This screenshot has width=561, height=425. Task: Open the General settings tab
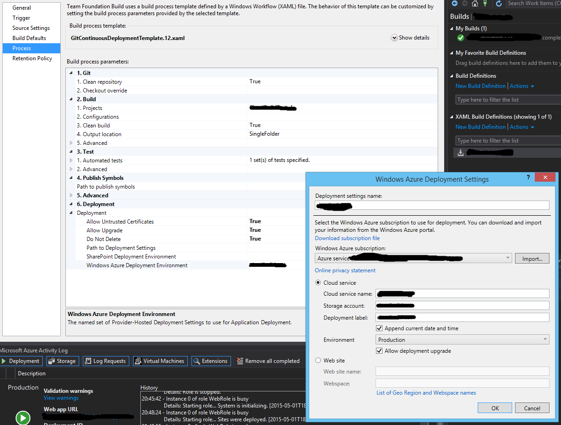point(31,8)
